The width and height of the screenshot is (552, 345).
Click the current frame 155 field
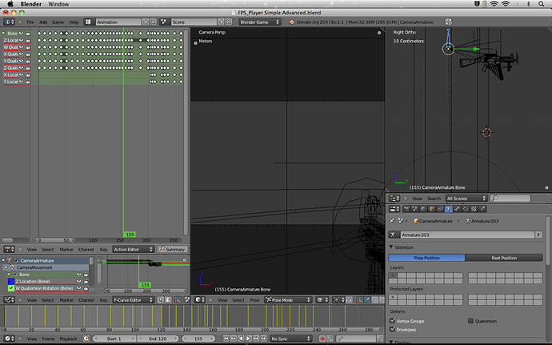pos(198,339)
